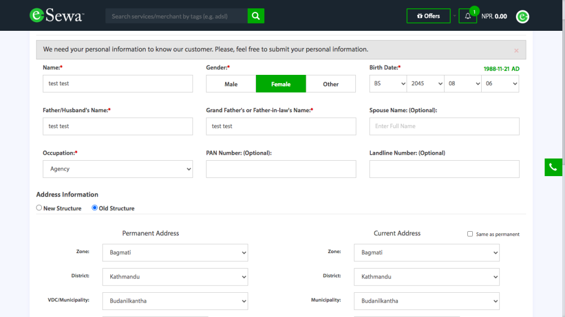This screenshot has width=565, height=317.
Task: Click the Spouse Name input field
Action: point(444,126)
